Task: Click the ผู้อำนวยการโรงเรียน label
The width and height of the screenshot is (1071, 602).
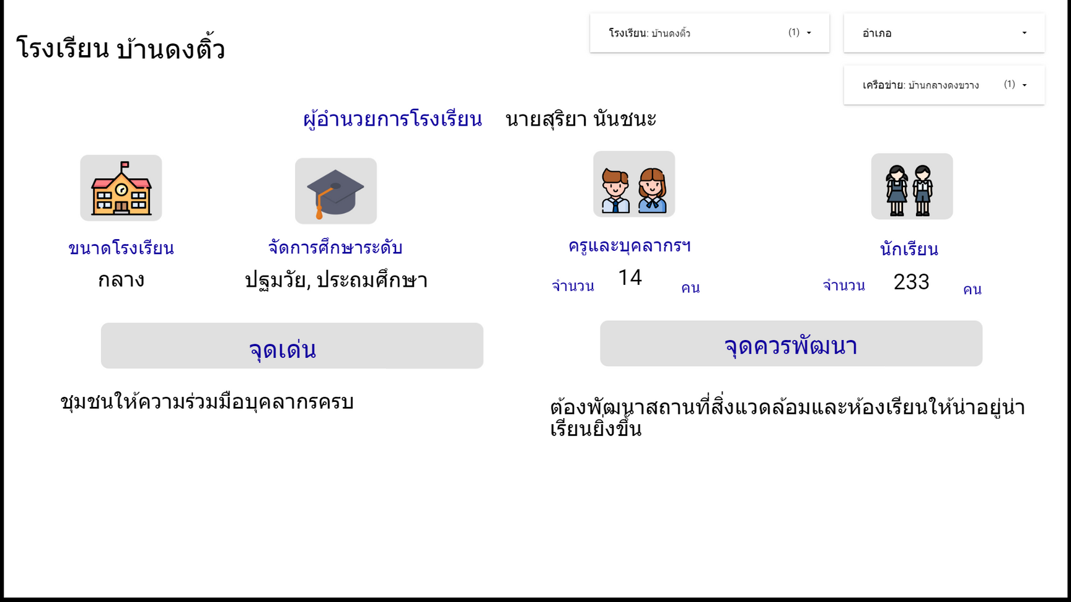Action: pos(392,119)
